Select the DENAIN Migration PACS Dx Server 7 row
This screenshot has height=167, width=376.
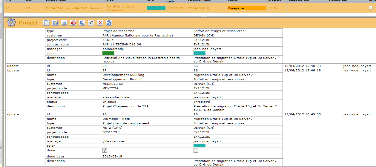[74, 8]
